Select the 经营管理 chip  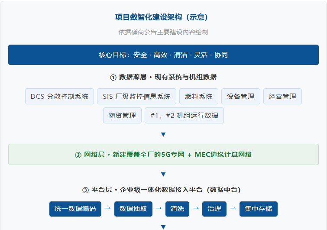282,96
